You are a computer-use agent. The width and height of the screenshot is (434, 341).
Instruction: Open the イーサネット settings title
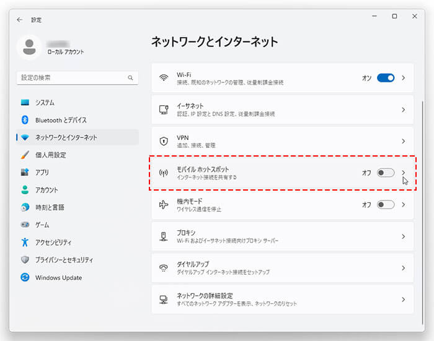coord(190,106)
